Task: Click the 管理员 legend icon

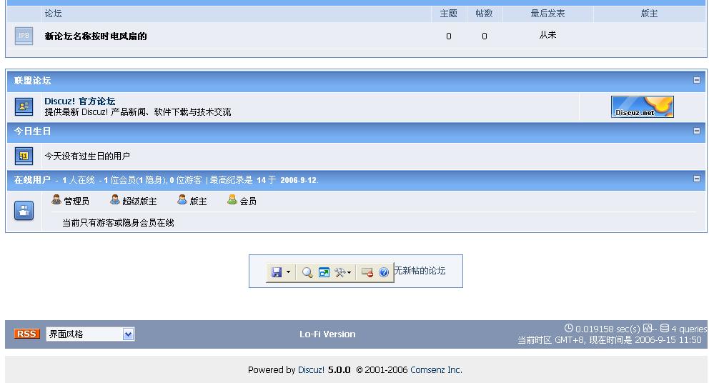Action: (x=56, y=199)
